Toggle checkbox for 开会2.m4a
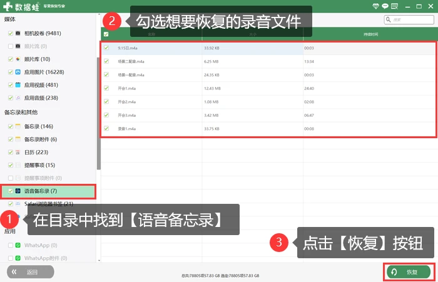This screenshot has height=282, width=438. tap(106, 101)
